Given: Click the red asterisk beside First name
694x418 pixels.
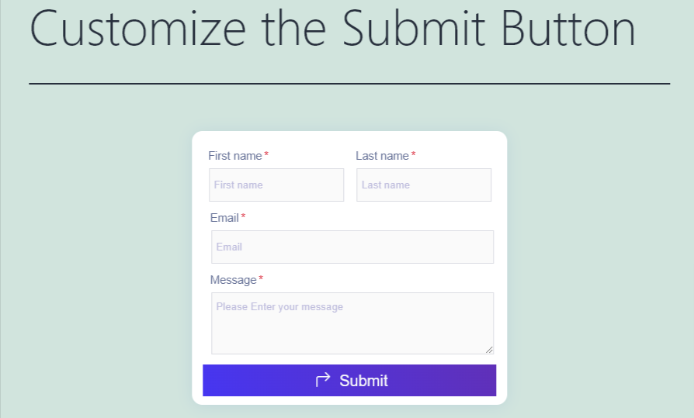Looking at the screenshot, I should click(x=266, y=155).
